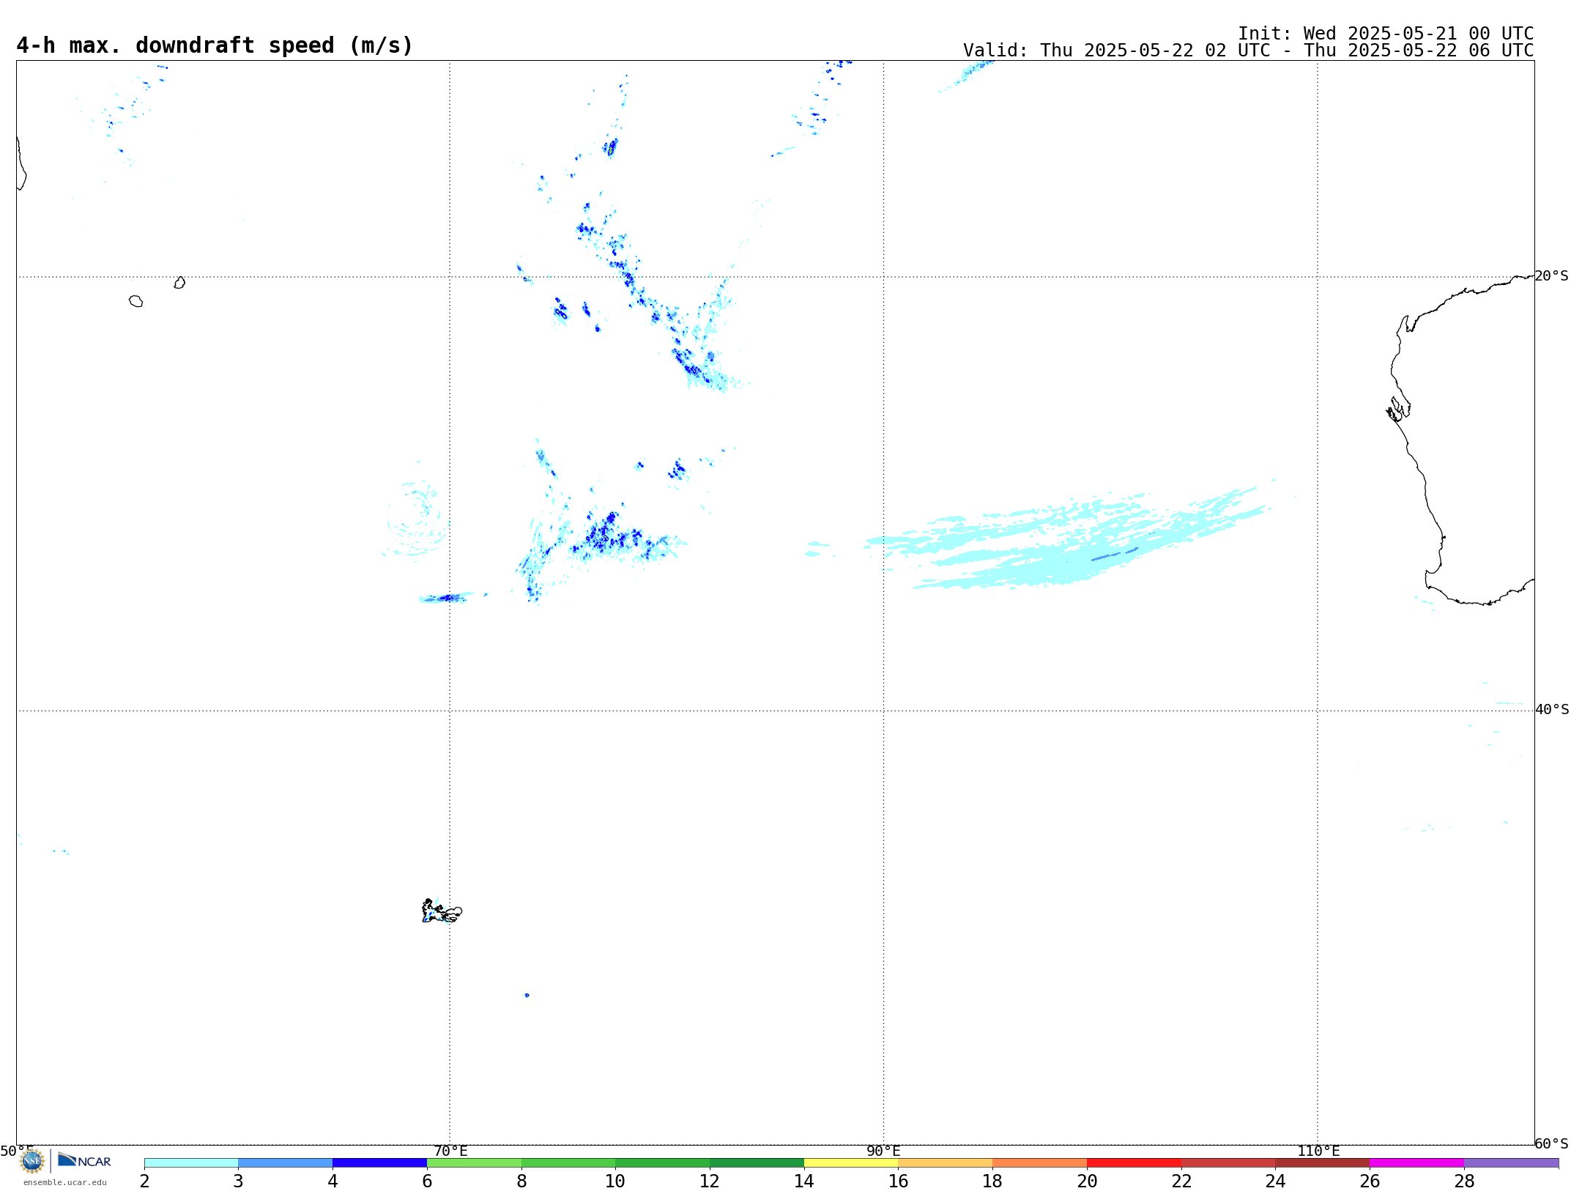This screenshot has width=1582, height=1191.
Task: Click the Kerguelen Islands outline near 70°E
Action: click(442, 911)
